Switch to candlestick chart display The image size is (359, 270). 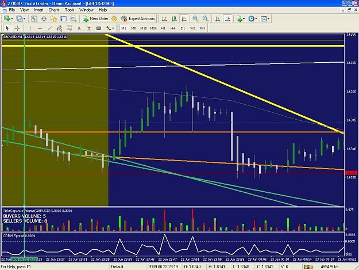(174, 19)
